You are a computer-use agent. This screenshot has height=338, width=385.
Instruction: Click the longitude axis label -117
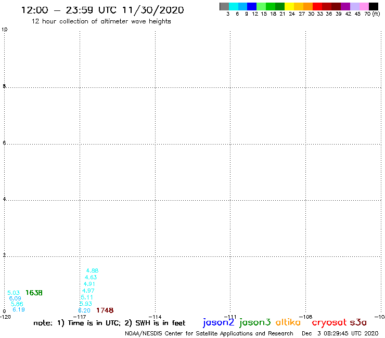coord(80,317)
